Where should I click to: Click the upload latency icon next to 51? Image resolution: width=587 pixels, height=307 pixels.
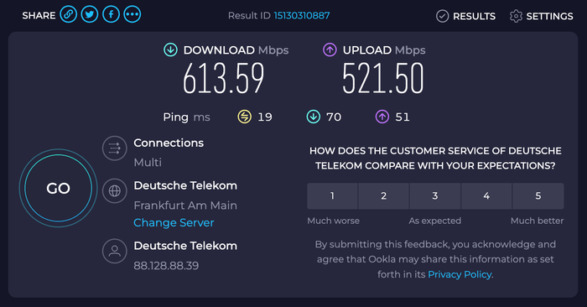pyautogui.click(x=382, y=117)
